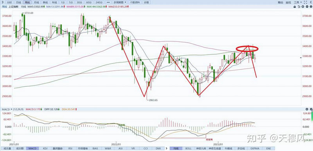
Task: Select the 市场情绪 sentiment tab
Action: pos(83,148)
